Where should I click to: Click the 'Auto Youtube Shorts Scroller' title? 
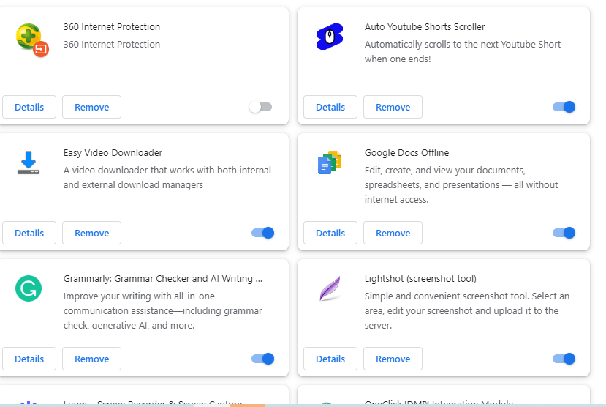(x=425, y=26)
